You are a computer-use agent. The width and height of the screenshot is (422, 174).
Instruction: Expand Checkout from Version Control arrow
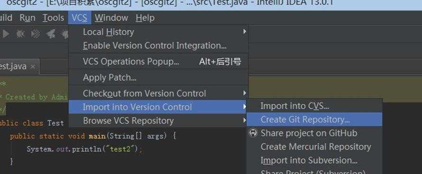pos(244,93)
